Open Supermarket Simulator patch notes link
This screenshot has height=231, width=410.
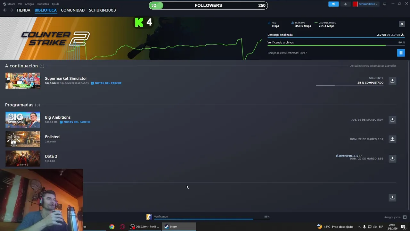click(106, 83)
